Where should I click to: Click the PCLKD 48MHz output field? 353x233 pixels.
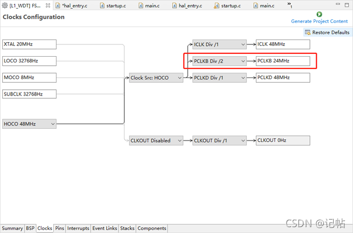(x=283, y=77)
